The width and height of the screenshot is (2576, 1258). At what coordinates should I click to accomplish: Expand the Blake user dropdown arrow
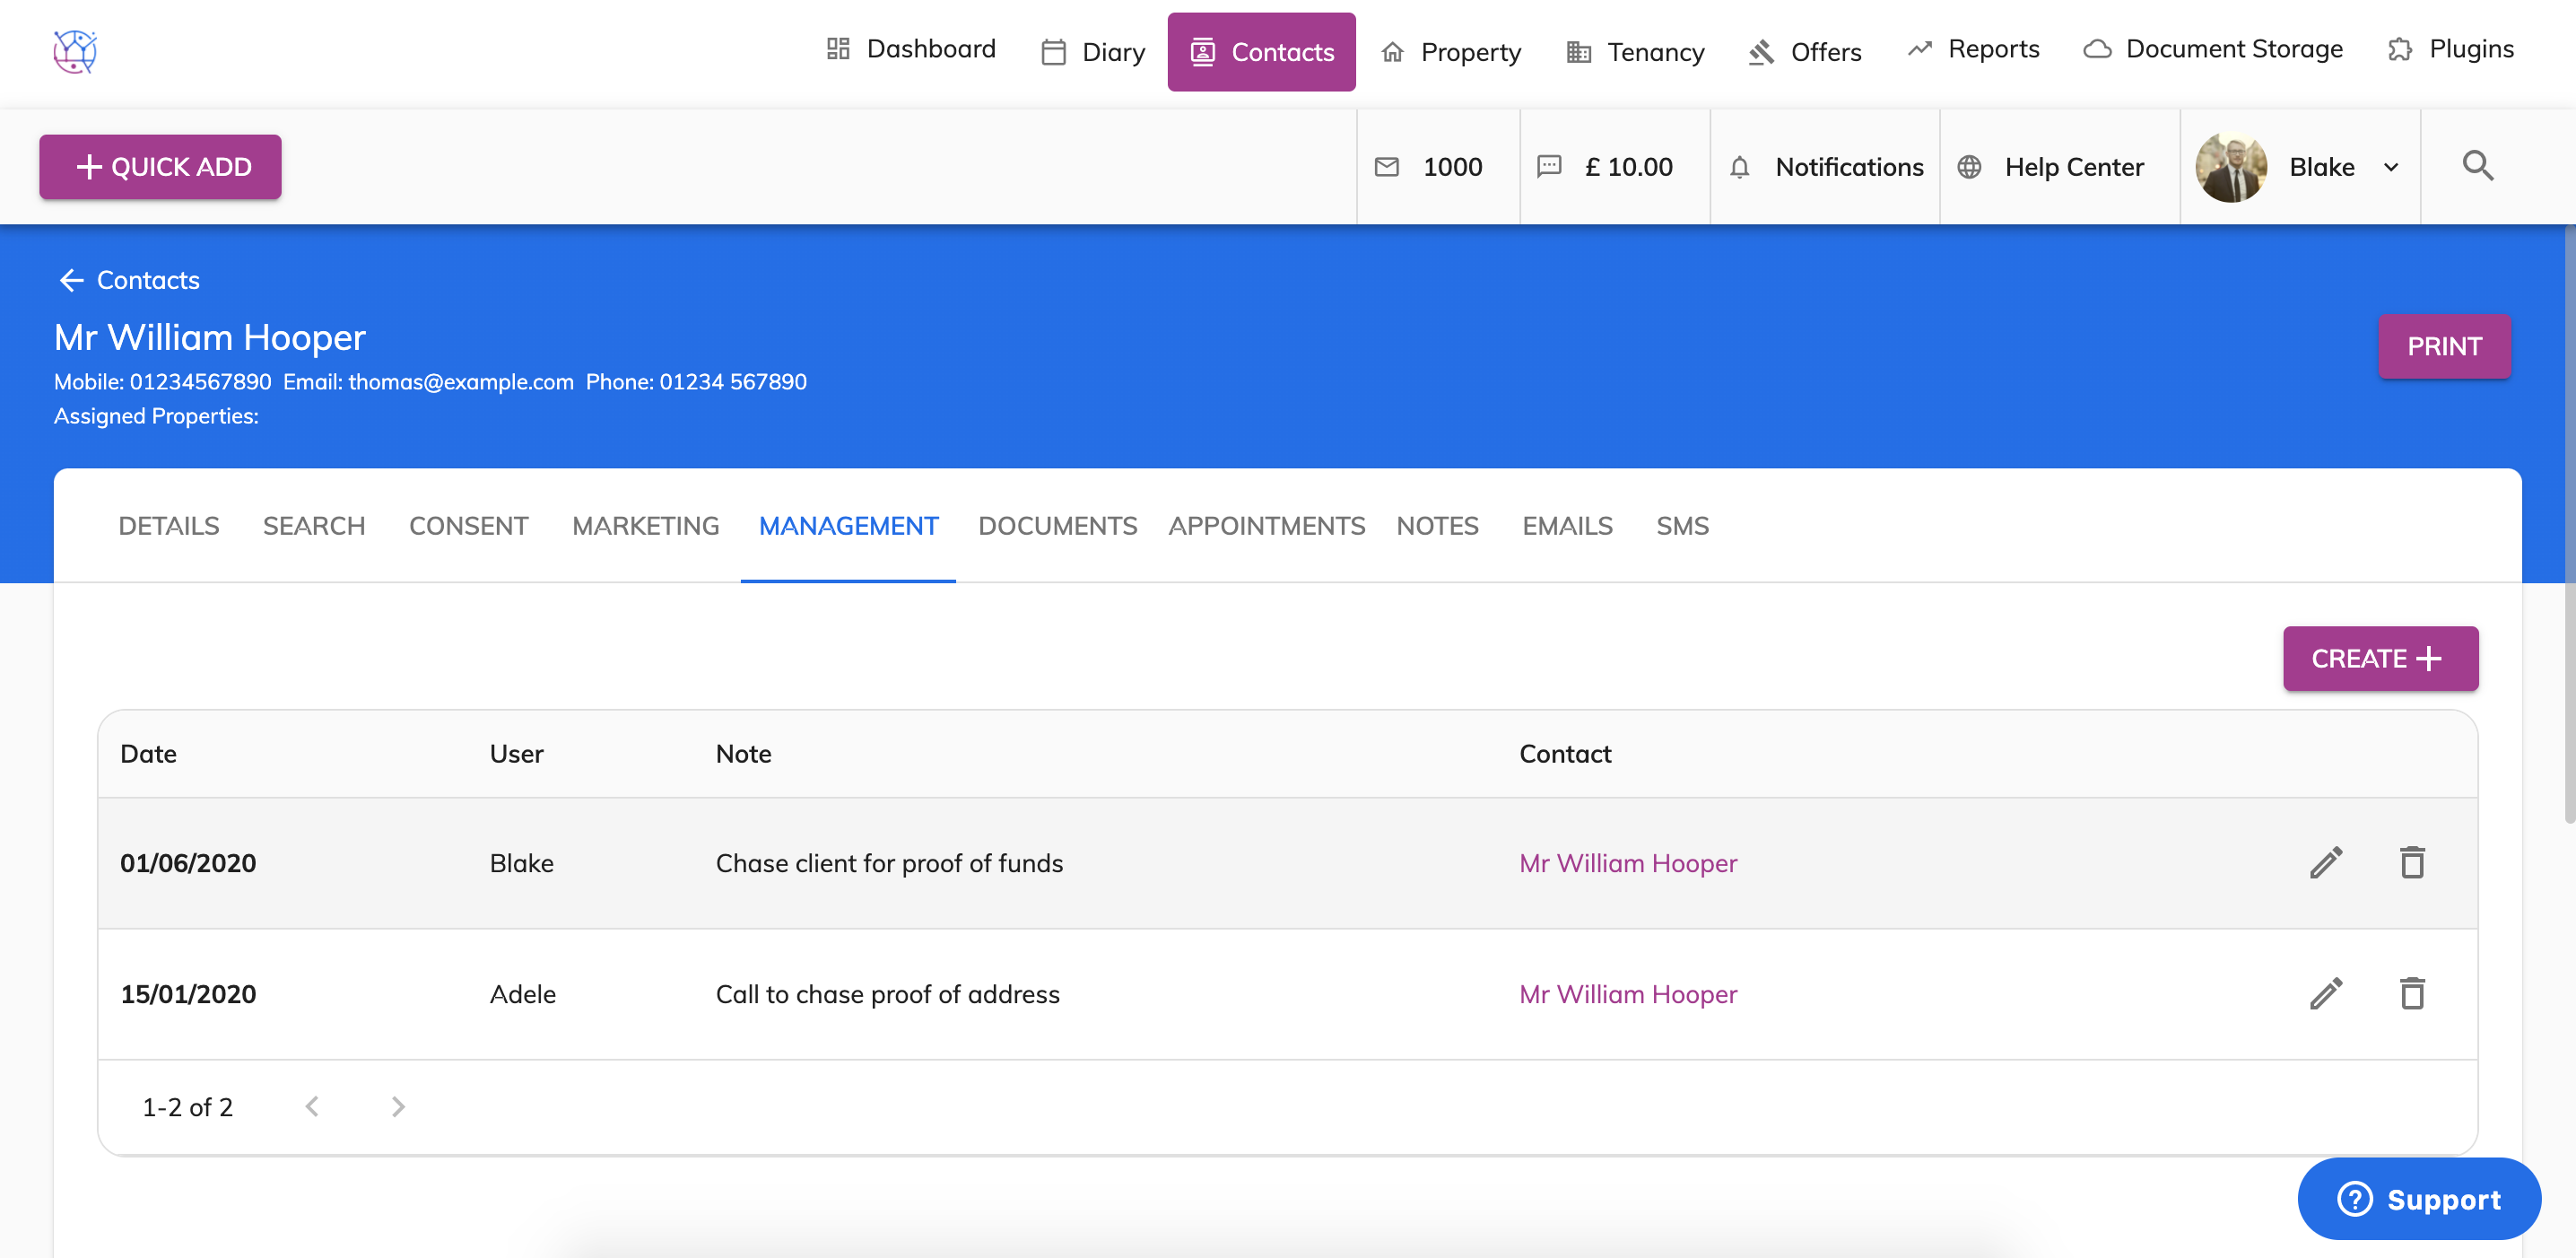2391,167
